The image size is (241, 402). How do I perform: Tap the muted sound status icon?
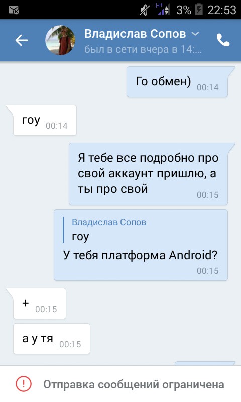[x=145, y=10]
